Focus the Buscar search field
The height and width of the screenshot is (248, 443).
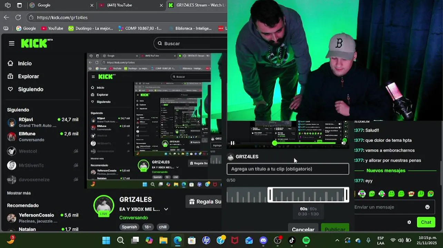[x=190, y=43]
